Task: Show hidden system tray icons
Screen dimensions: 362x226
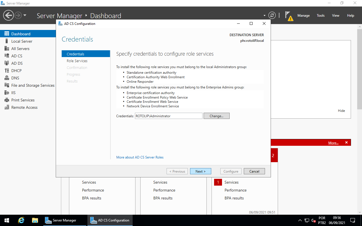Action: [x=300, y=220]
